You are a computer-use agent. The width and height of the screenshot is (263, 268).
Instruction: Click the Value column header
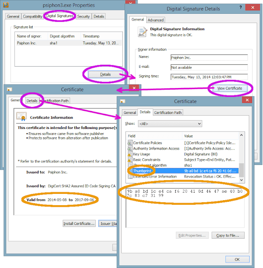point(211,136)
